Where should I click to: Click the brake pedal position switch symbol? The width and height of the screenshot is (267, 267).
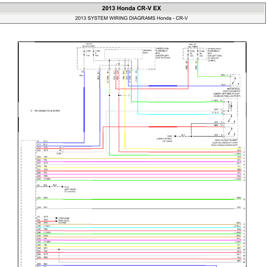click(x=235, y=81)
